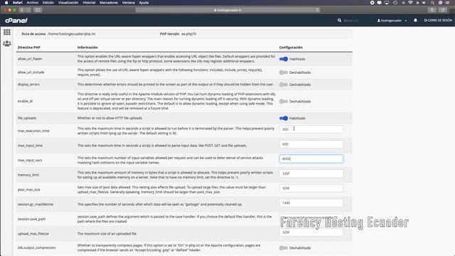455x256 pixels.
Task: Open the notifications bell
Action: (x=415, y=21)
